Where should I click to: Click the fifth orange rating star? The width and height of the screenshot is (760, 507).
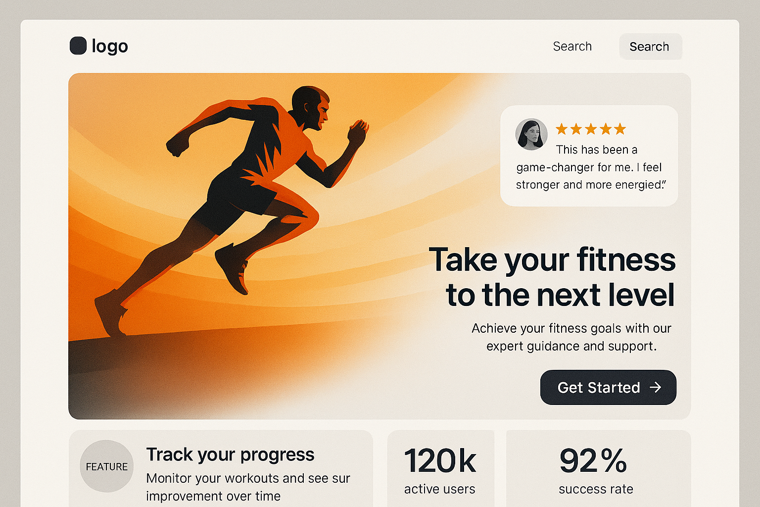point(620,129)
